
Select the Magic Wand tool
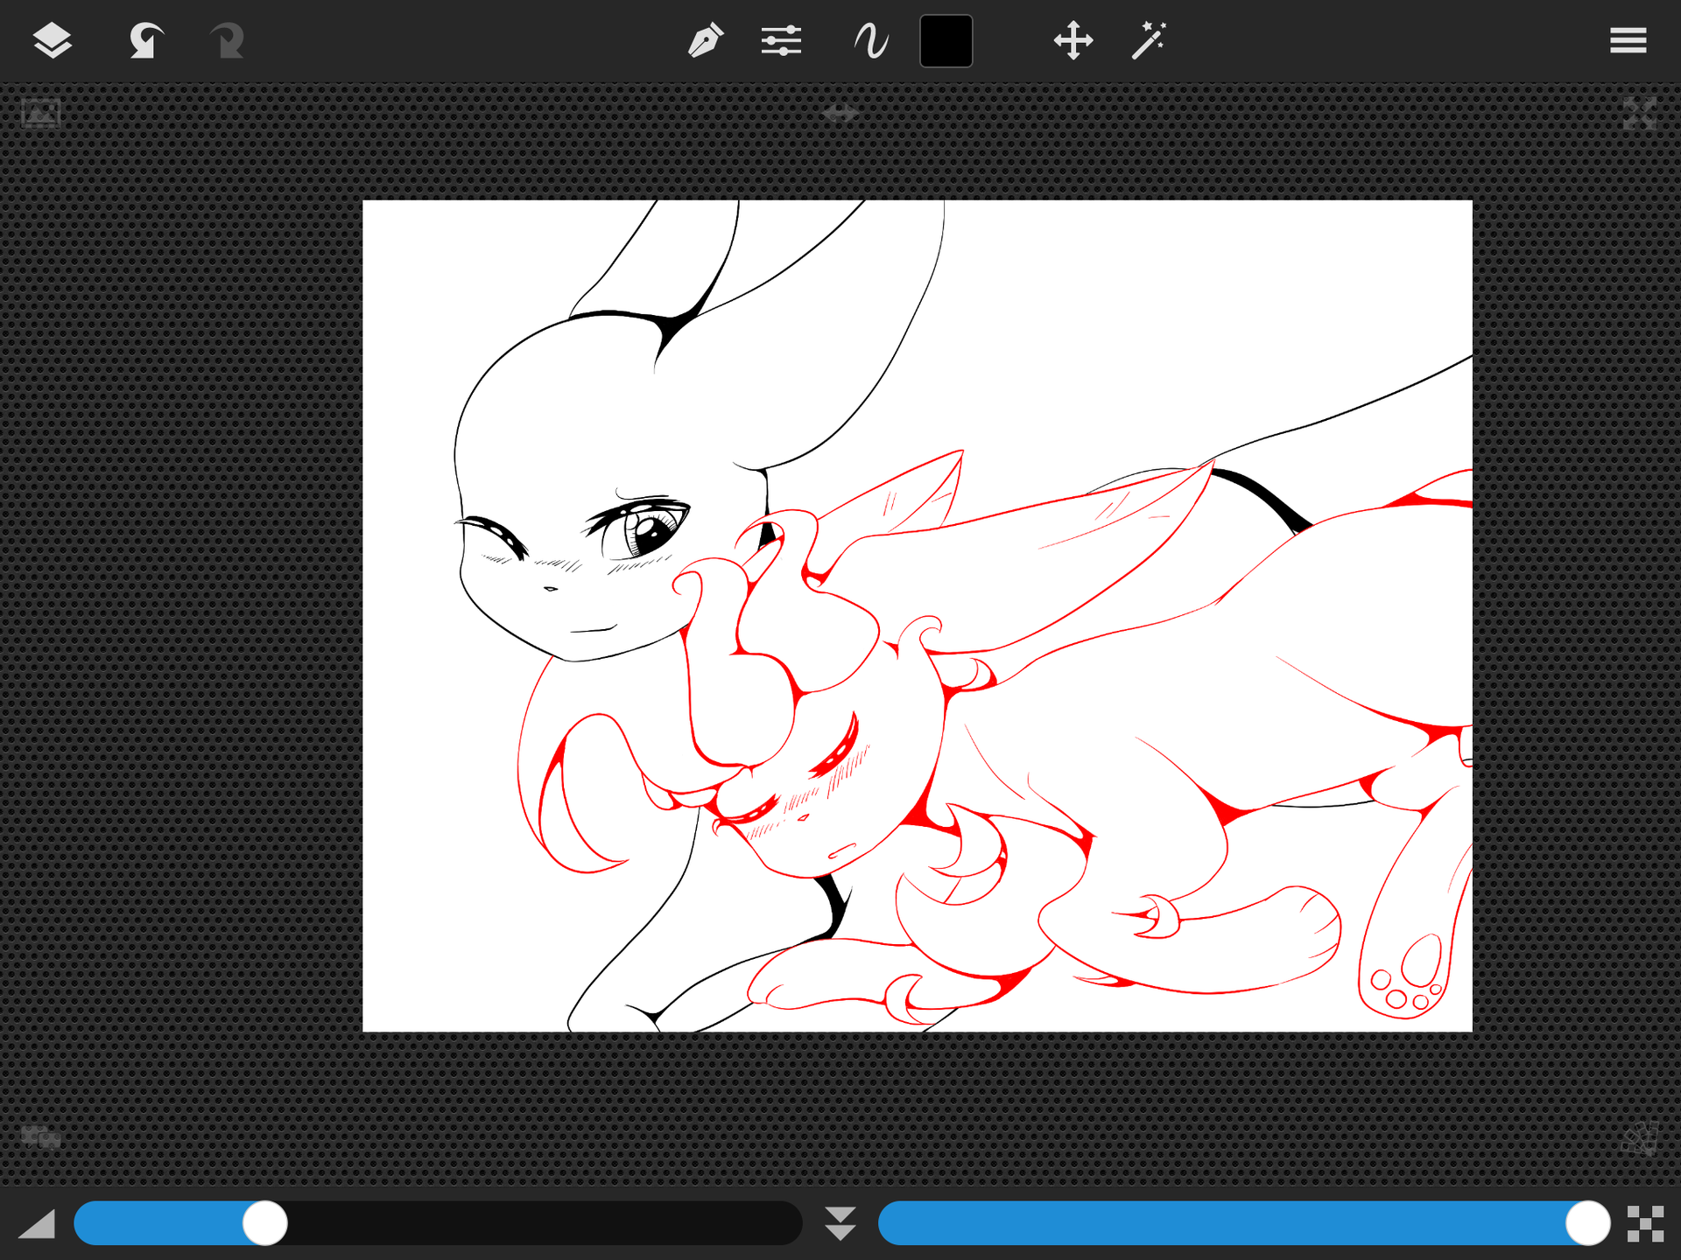pos(1149,41)
